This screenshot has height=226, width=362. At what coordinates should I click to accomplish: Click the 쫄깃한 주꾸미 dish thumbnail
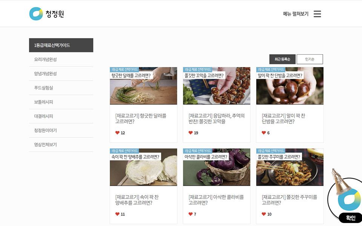click(290, 167)
